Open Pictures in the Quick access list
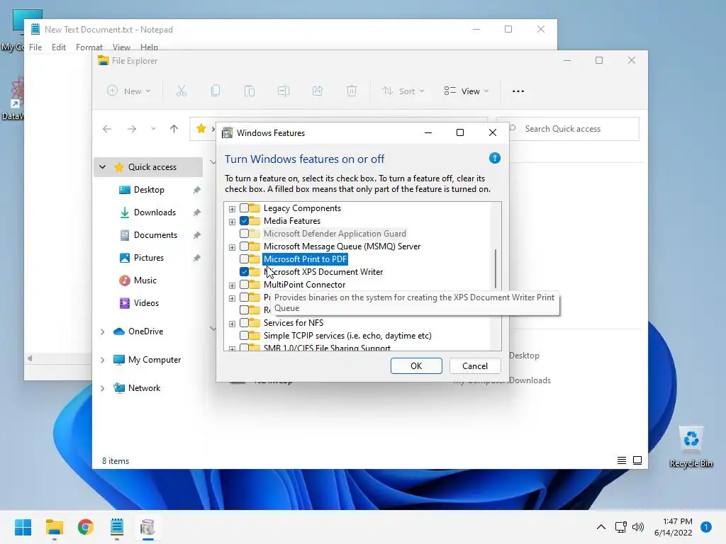The image size is (726, 544). pyautogui.click(x=148, y=258)
